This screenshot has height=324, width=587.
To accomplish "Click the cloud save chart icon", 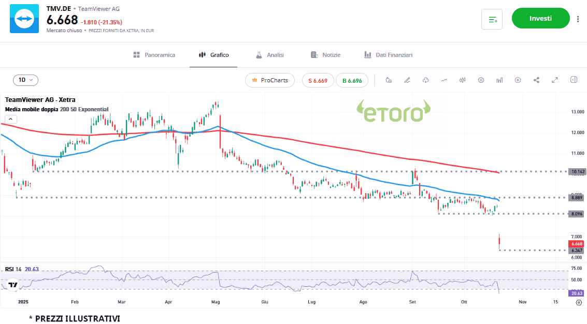I will pyautogui.click(x=426, y=80).
